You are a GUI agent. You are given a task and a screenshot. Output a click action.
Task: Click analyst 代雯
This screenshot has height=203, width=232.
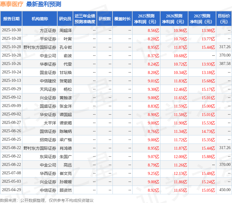pyautogui.click(x=68, y=64)
